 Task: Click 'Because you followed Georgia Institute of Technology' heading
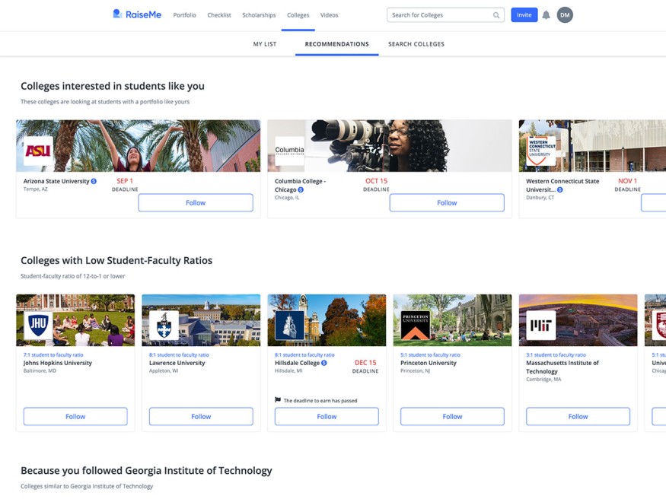point(147,471)
